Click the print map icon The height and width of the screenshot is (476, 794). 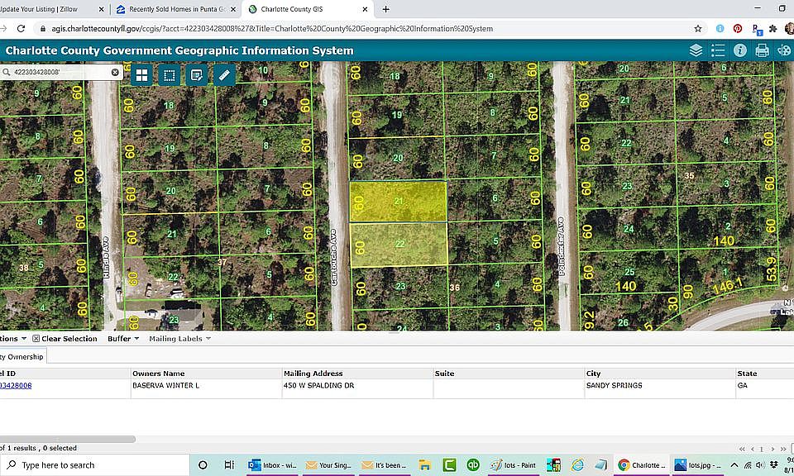pyautogui.click(x=762, y=50)
